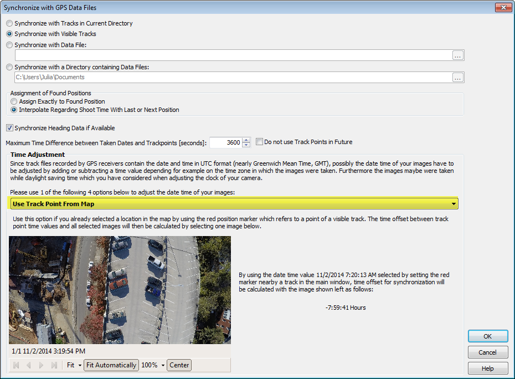Image resolution: width=515 pixels, height=379 pixels.
Task: Select Synchronize with Tracks in Current Directory
Action: 9,24
